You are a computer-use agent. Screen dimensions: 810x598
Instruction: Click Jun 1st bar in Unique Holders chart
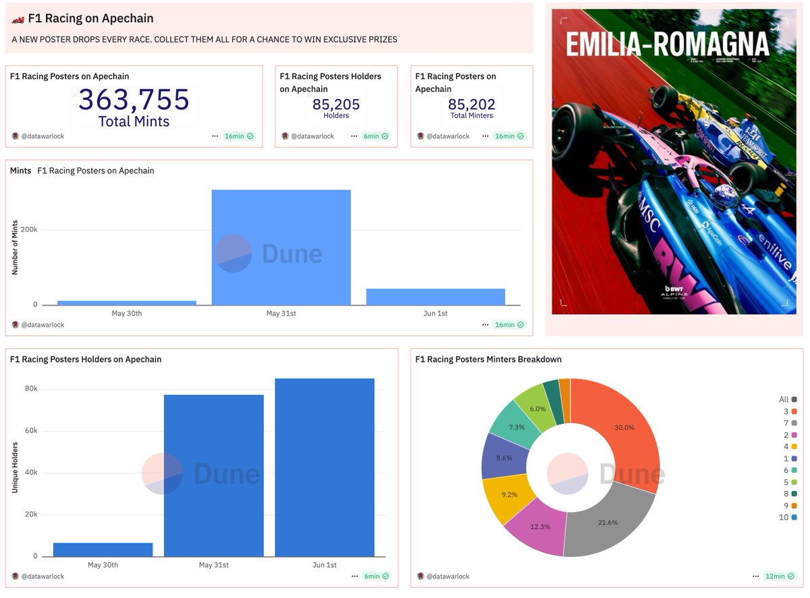coord(325,468)
